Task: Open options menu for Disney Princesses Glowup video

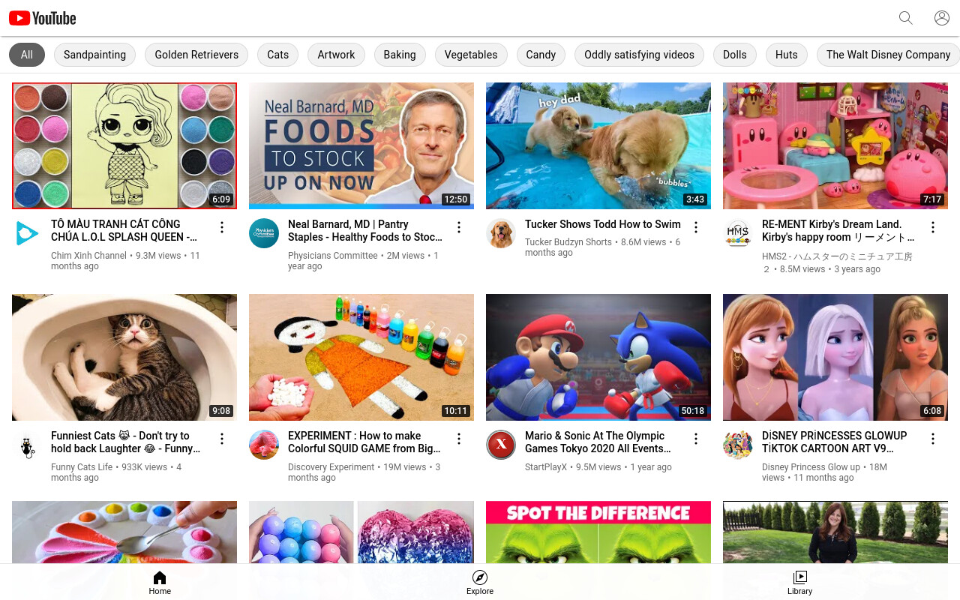Action: [x=933, y=439]
